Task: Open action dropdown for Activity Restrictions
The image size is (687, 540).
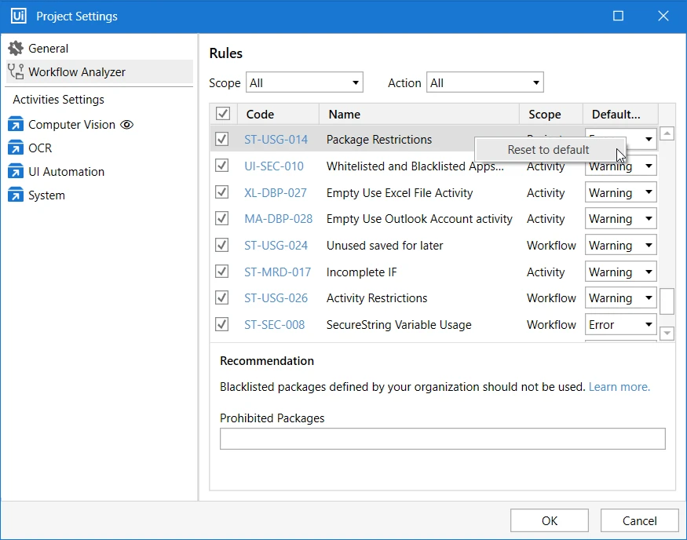Action: 621,297
